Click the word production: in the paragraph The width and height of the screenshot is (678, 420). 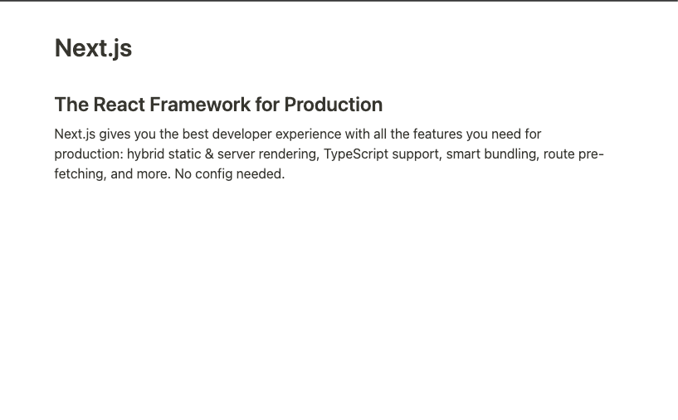(x=89, y=154)
